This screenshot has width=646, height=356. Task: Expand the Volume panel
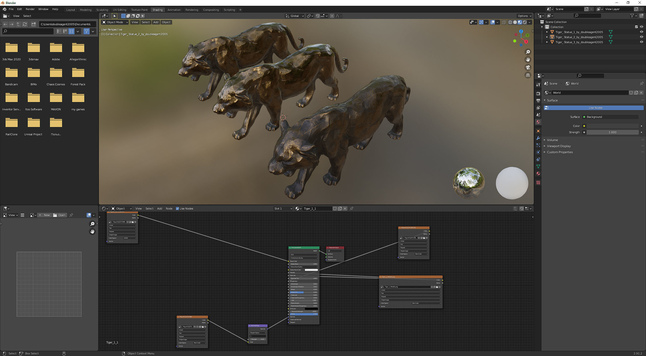tap(552, 140)
